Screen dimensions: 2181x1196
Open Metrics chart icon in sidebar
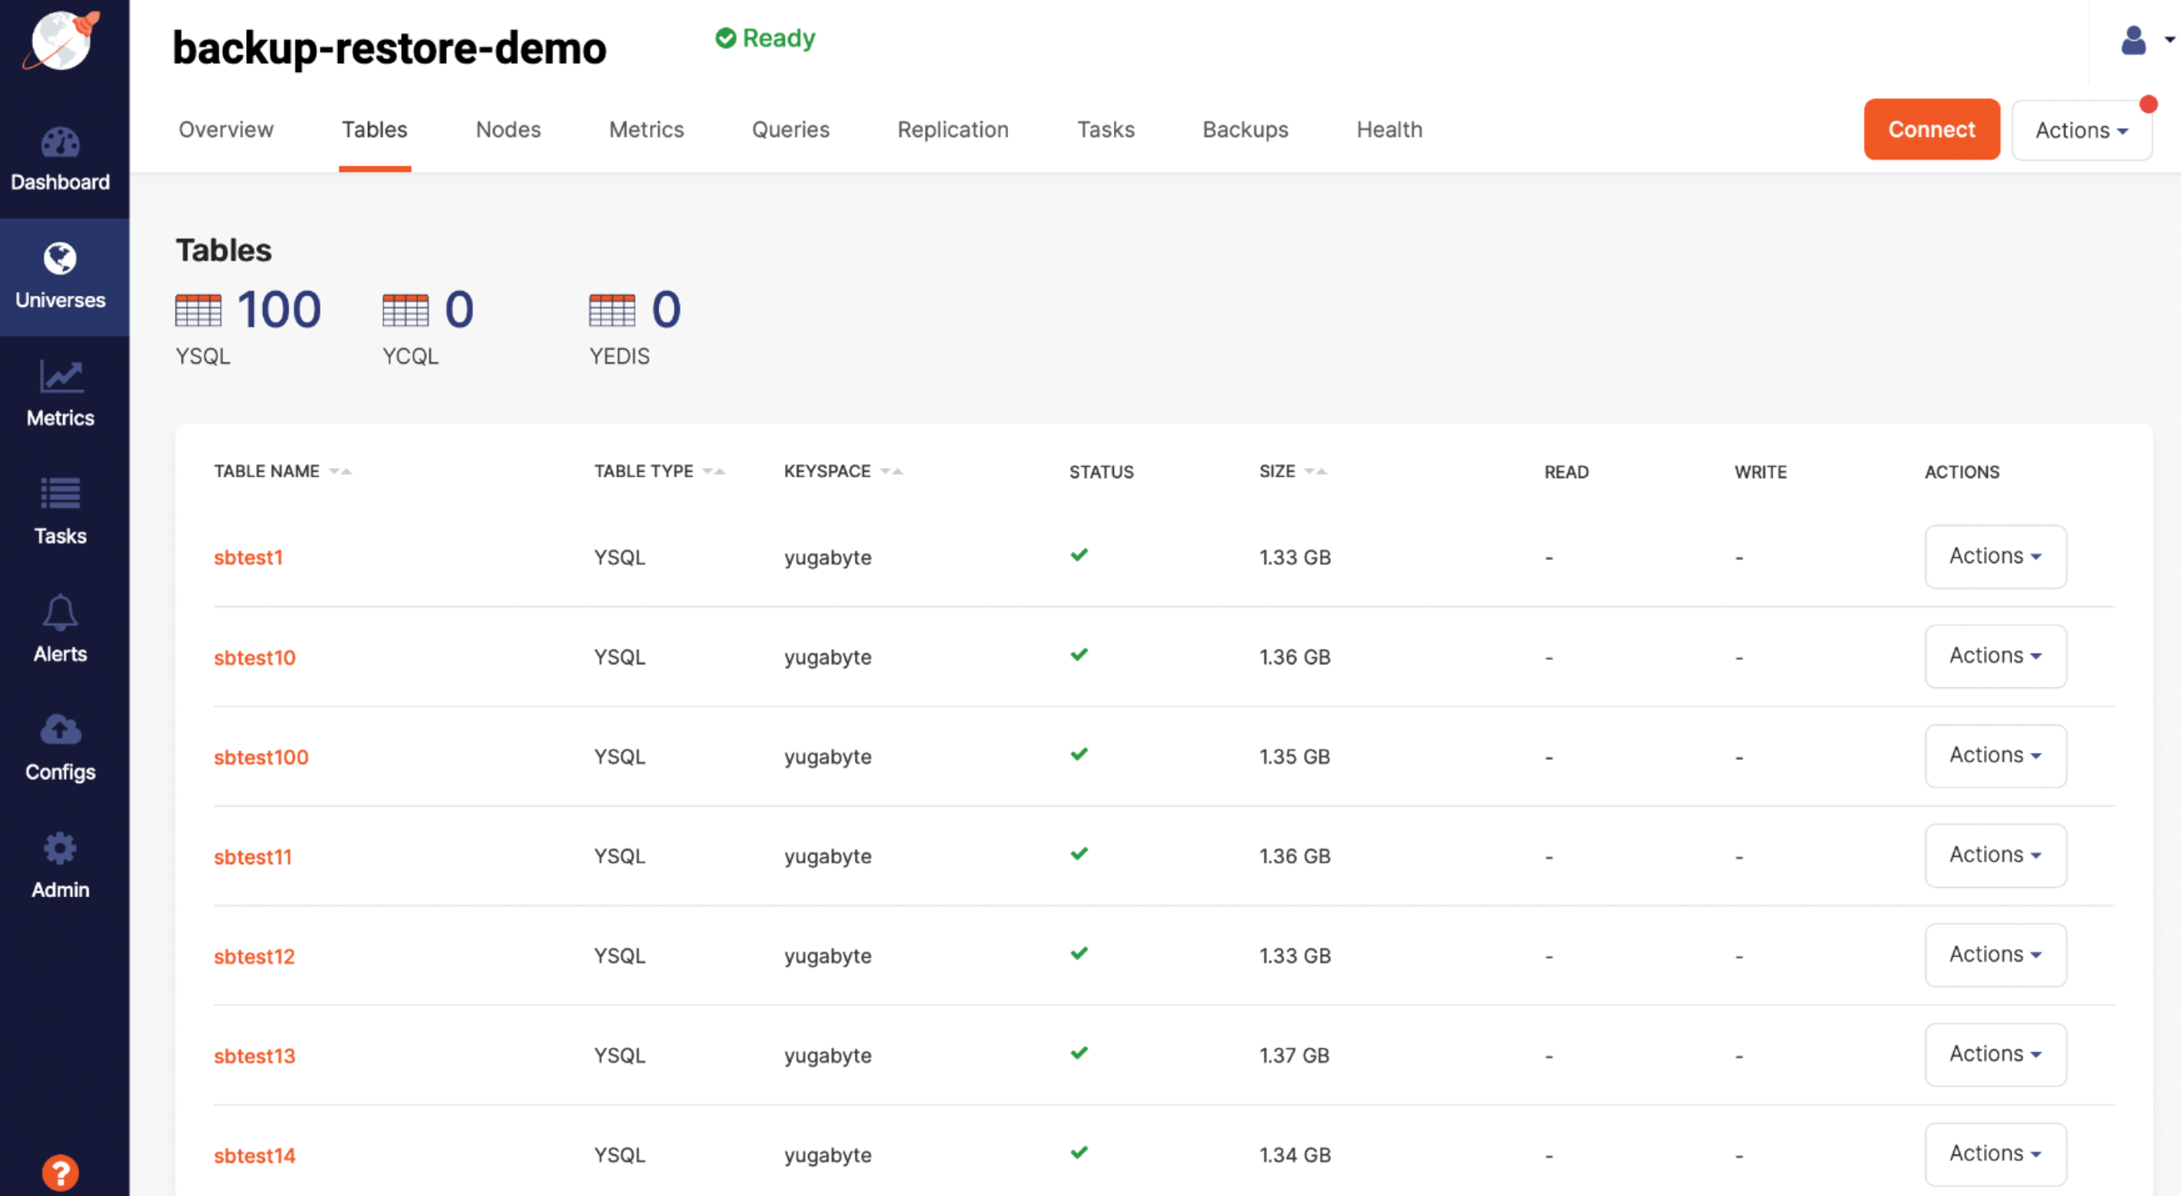(60, 378)
